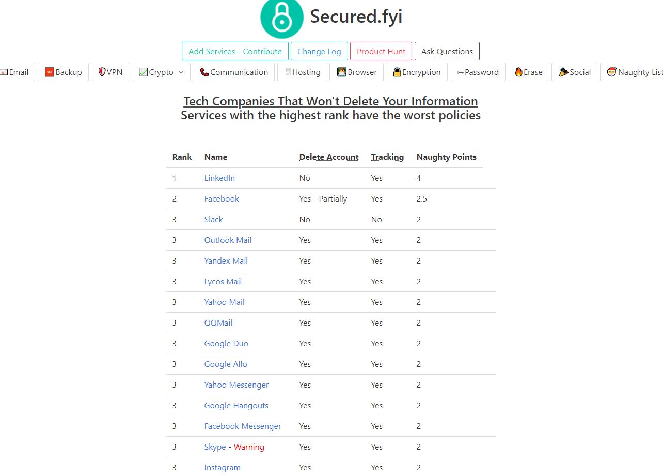Expand the Crypto dropdown arrow

pos(181,72)
